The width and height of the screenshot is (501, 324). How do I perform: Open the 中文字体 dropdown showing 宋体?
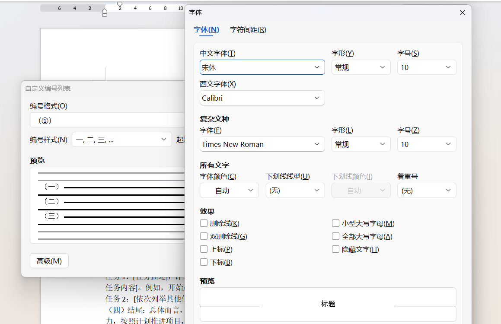(262, 67)
